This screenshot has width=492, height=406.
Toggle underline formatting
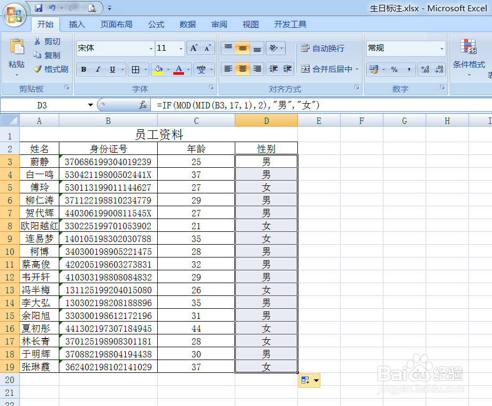(112, 69)
